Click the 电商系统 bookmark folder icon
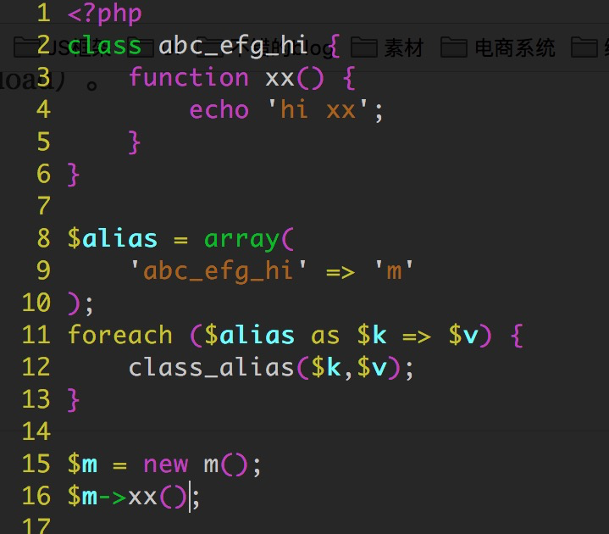 point(454,47)
